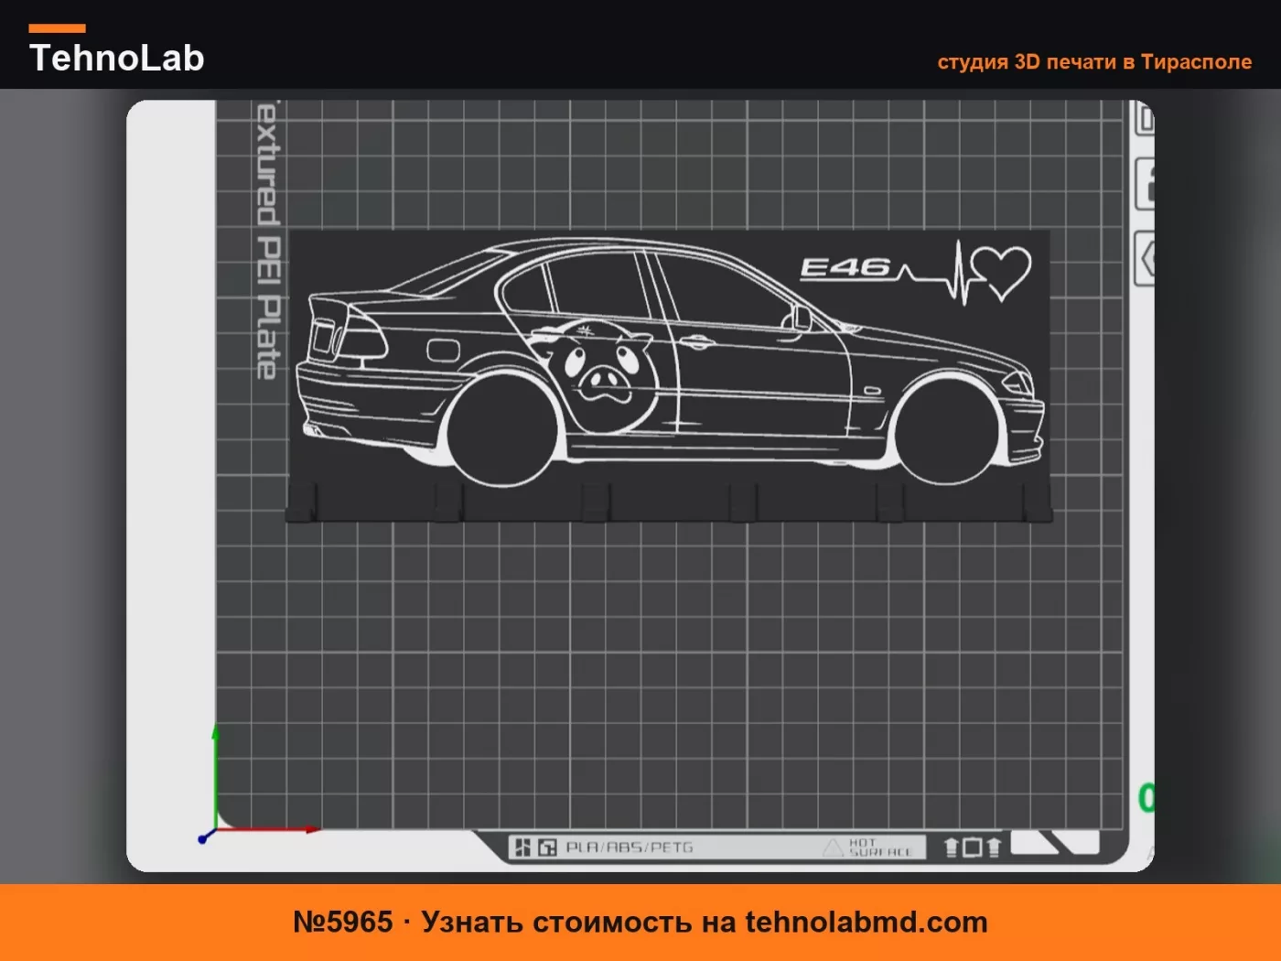Select the E46 car model on the plate
The image size is (1281, 961).
pyautogui.click(x=670, y=377)
